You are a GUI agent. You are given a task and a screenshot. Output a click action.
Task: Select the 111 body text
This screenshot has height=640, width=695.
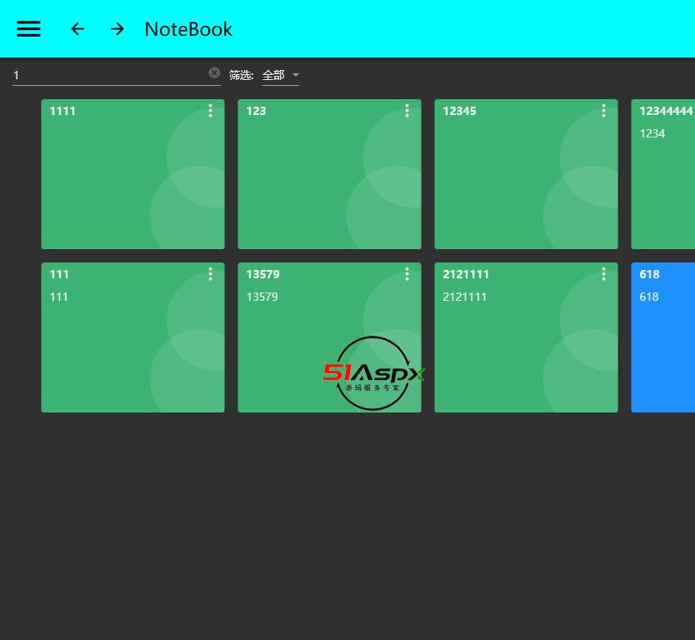pyautogui.click(x=59, y=297)
